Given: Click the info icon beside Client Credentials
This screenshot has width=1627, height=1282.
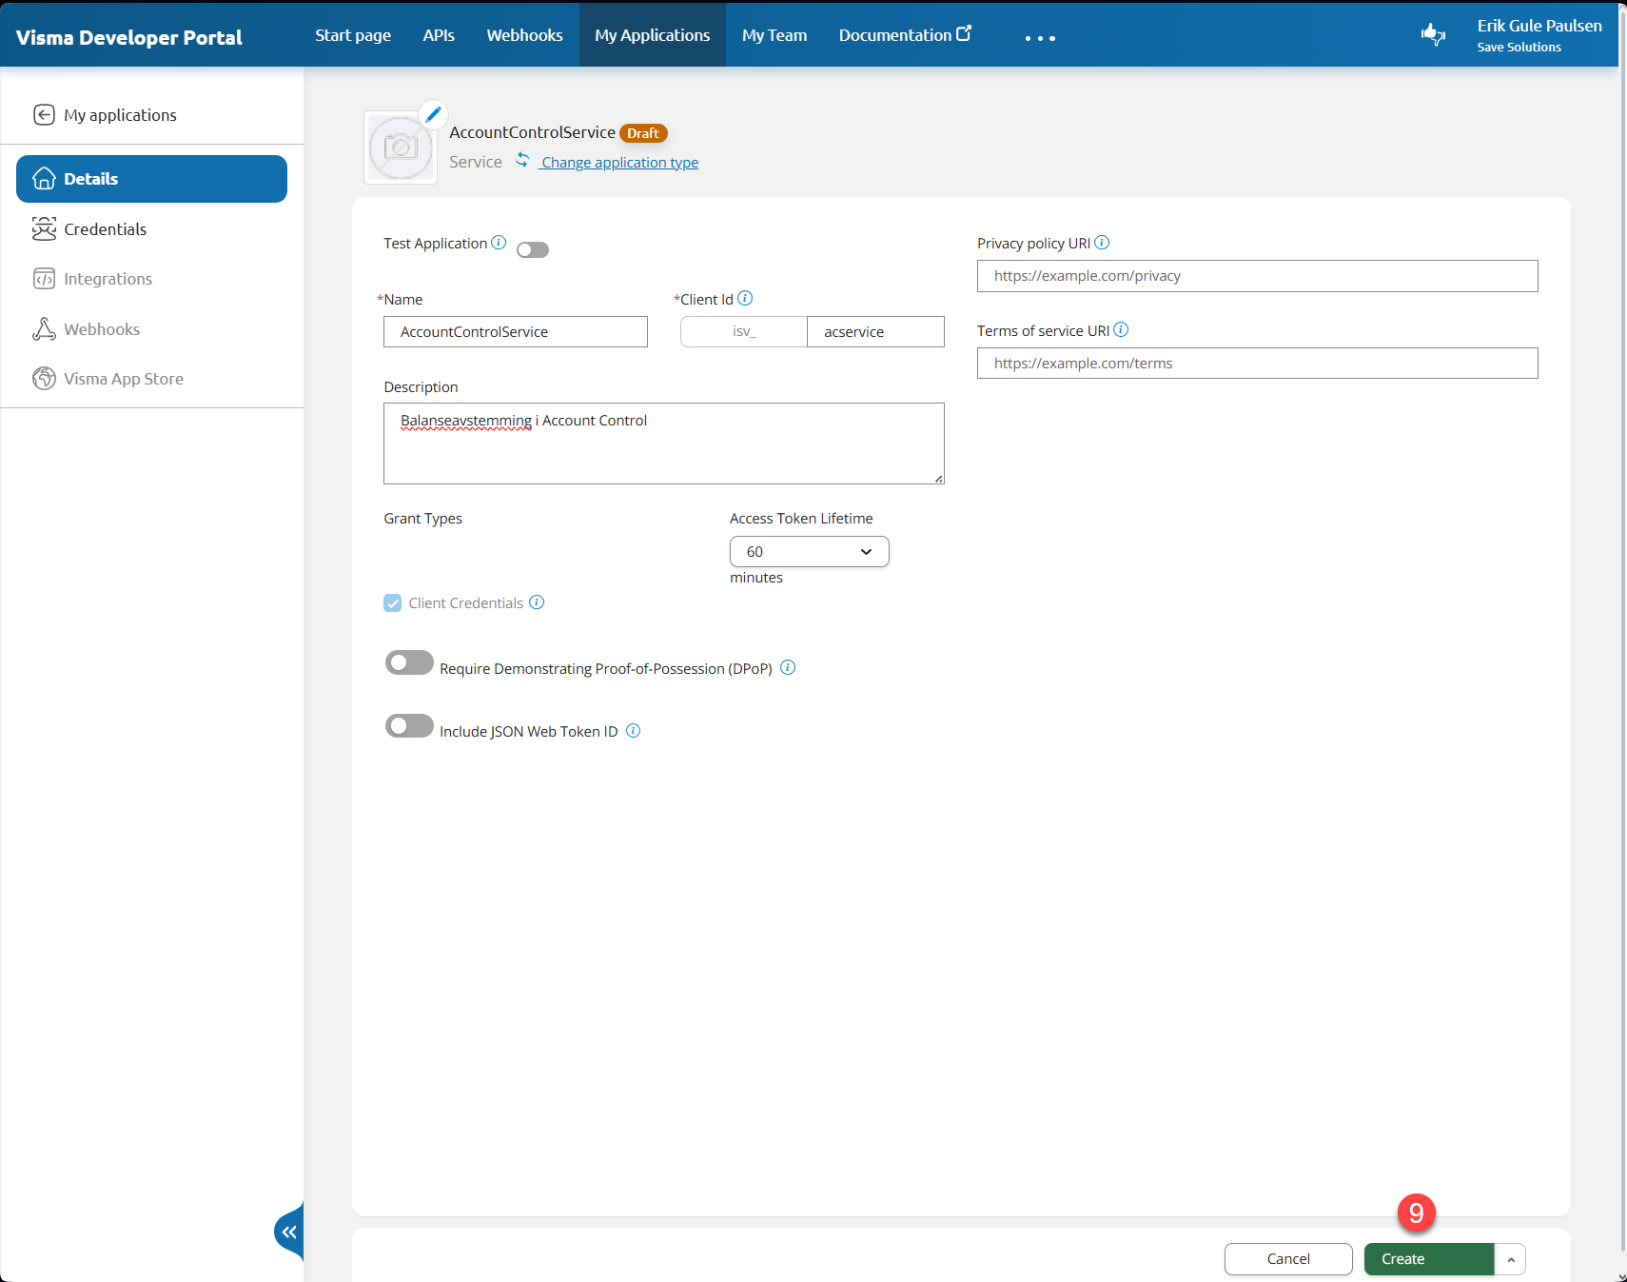Looking at the screenshot, I should click(x=537, y=602).
